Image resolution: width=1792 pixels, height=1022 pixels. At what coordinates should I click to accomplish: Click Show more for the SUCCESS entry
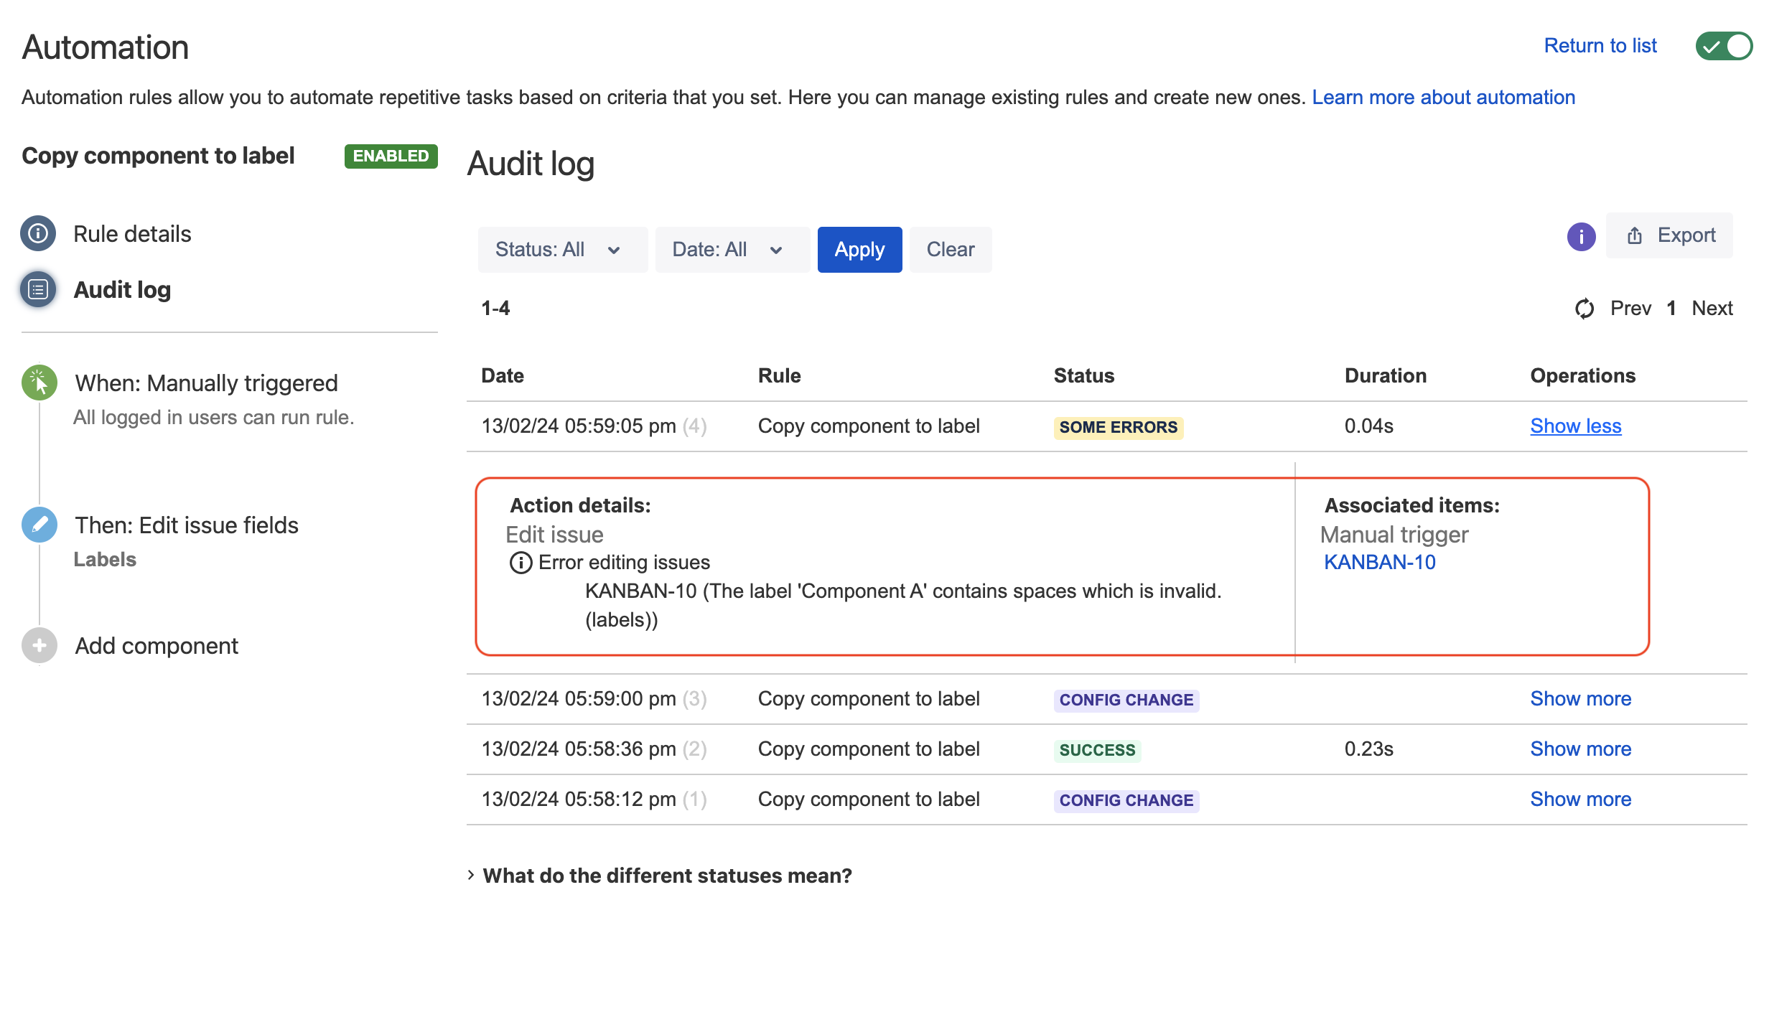[x=1580, y=748]
